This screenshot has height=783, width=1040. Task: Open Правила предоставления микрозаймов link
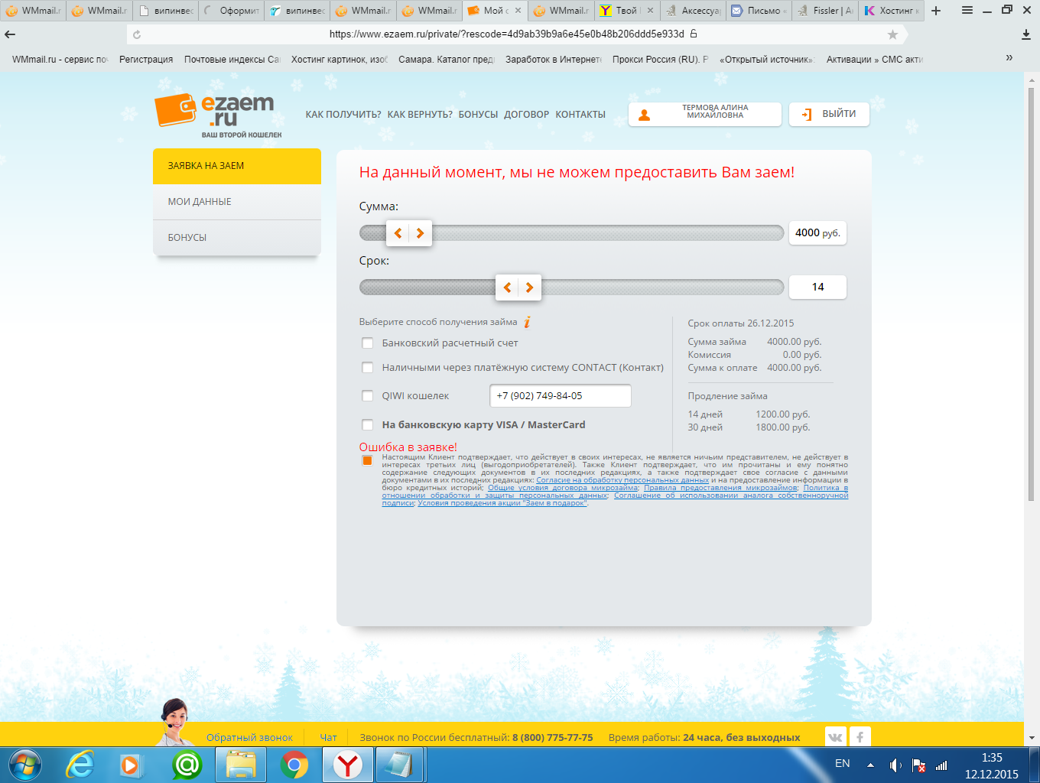point(720,488)
